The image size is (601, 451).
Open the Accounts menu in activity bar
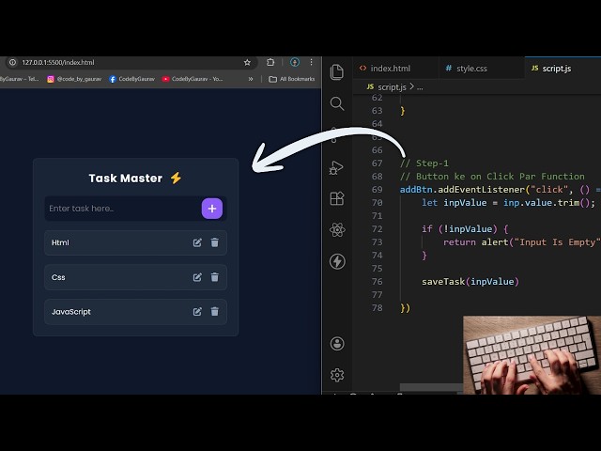tap(337, 344)
